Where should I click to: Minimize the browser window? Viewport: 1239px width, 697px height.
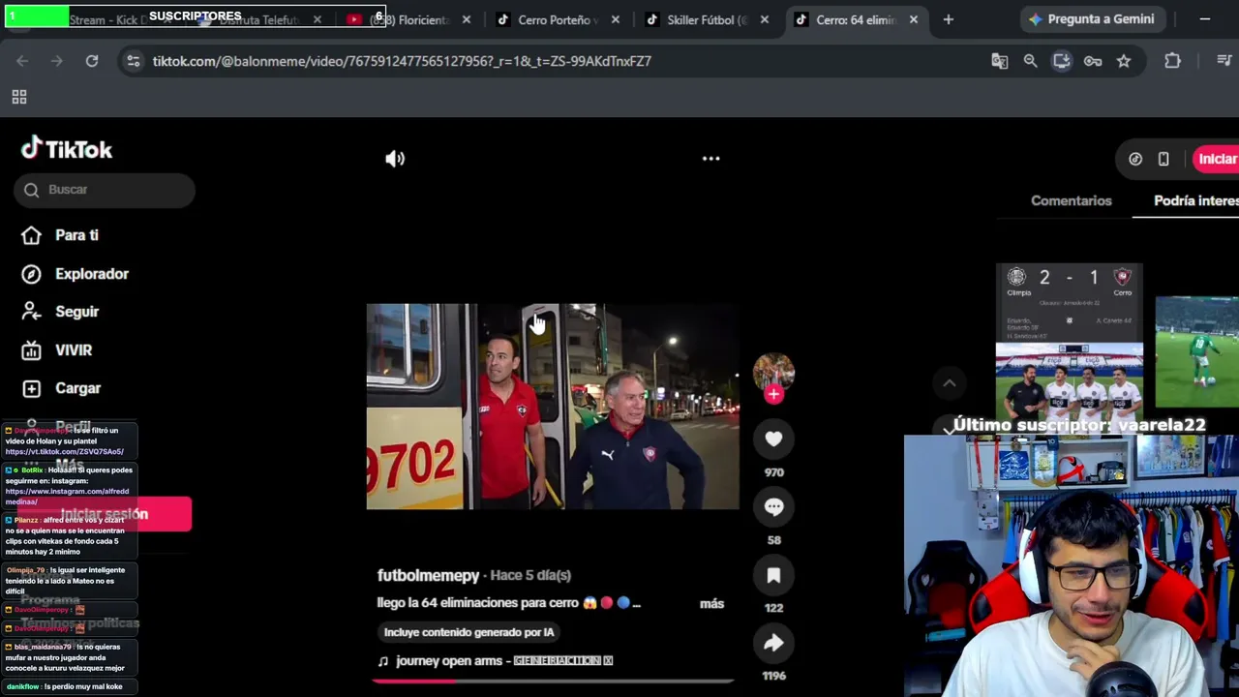tap(1205, 19)
